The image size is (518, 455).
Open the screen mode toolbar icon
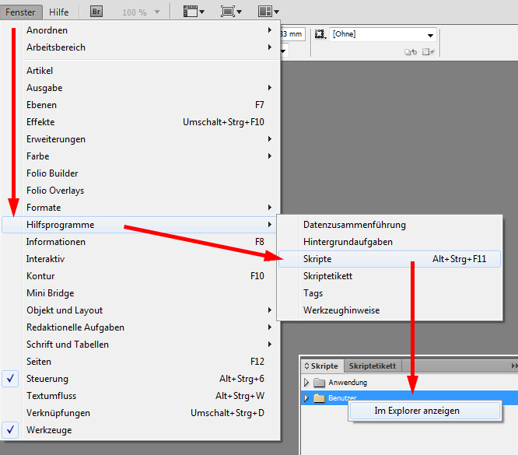click(231, 12)
